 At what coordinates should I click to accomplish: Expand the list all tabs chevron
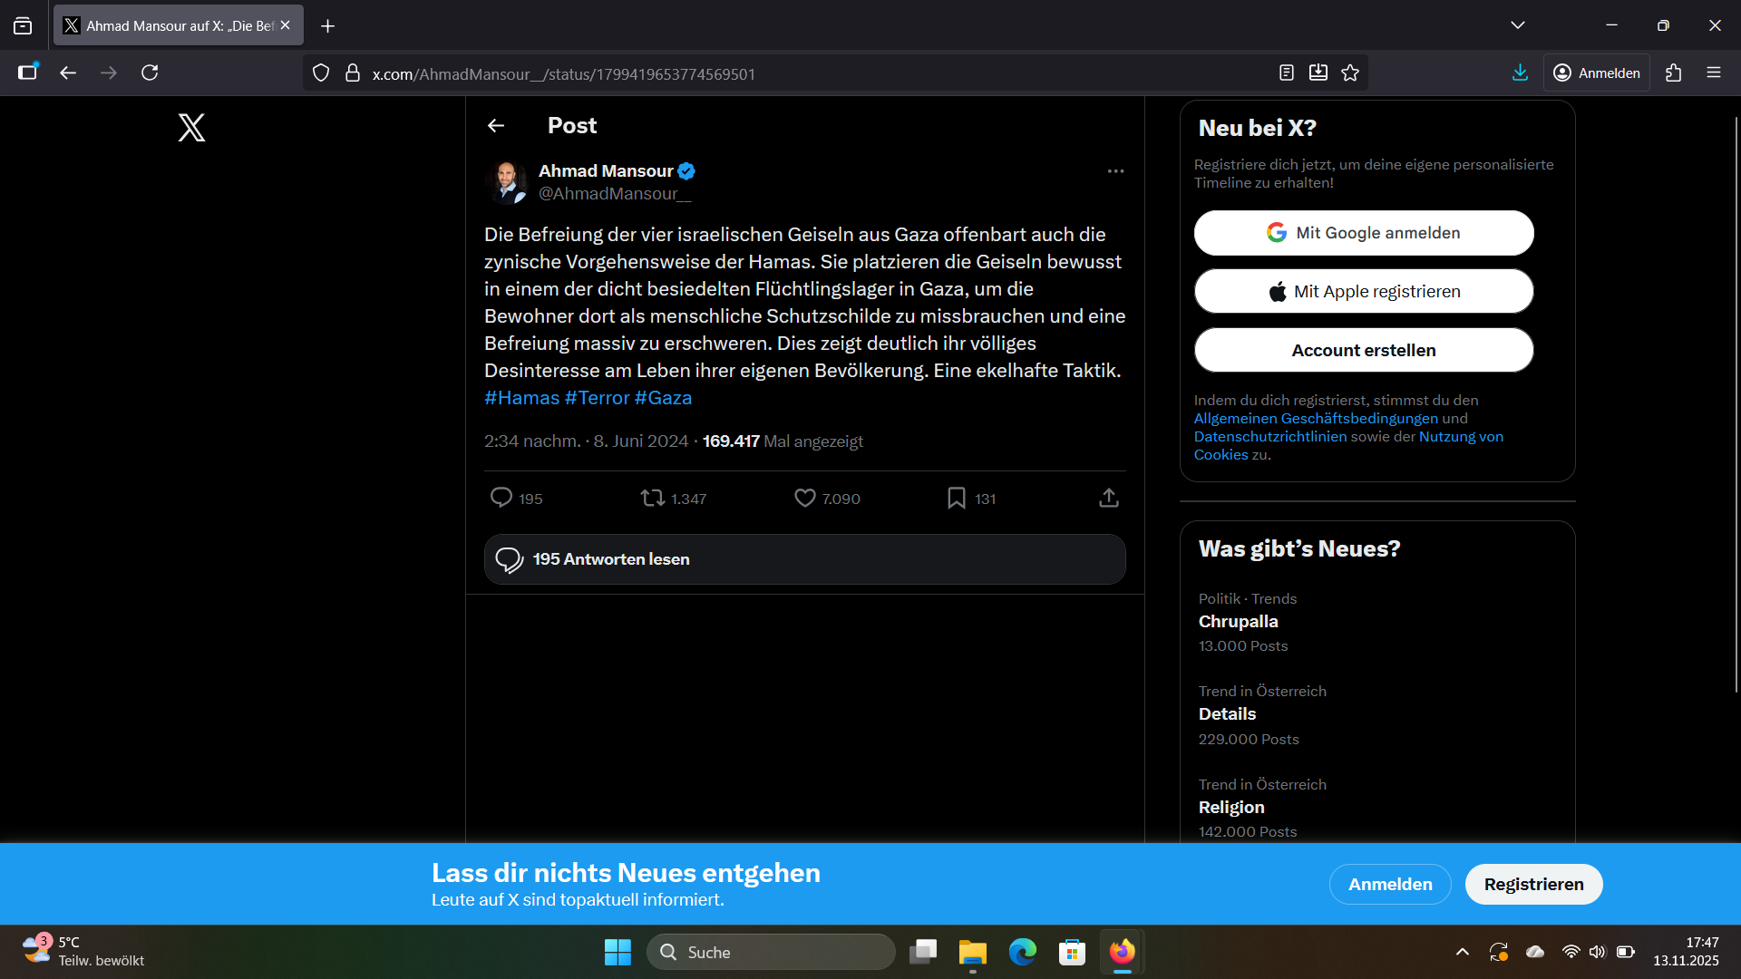1517,25
